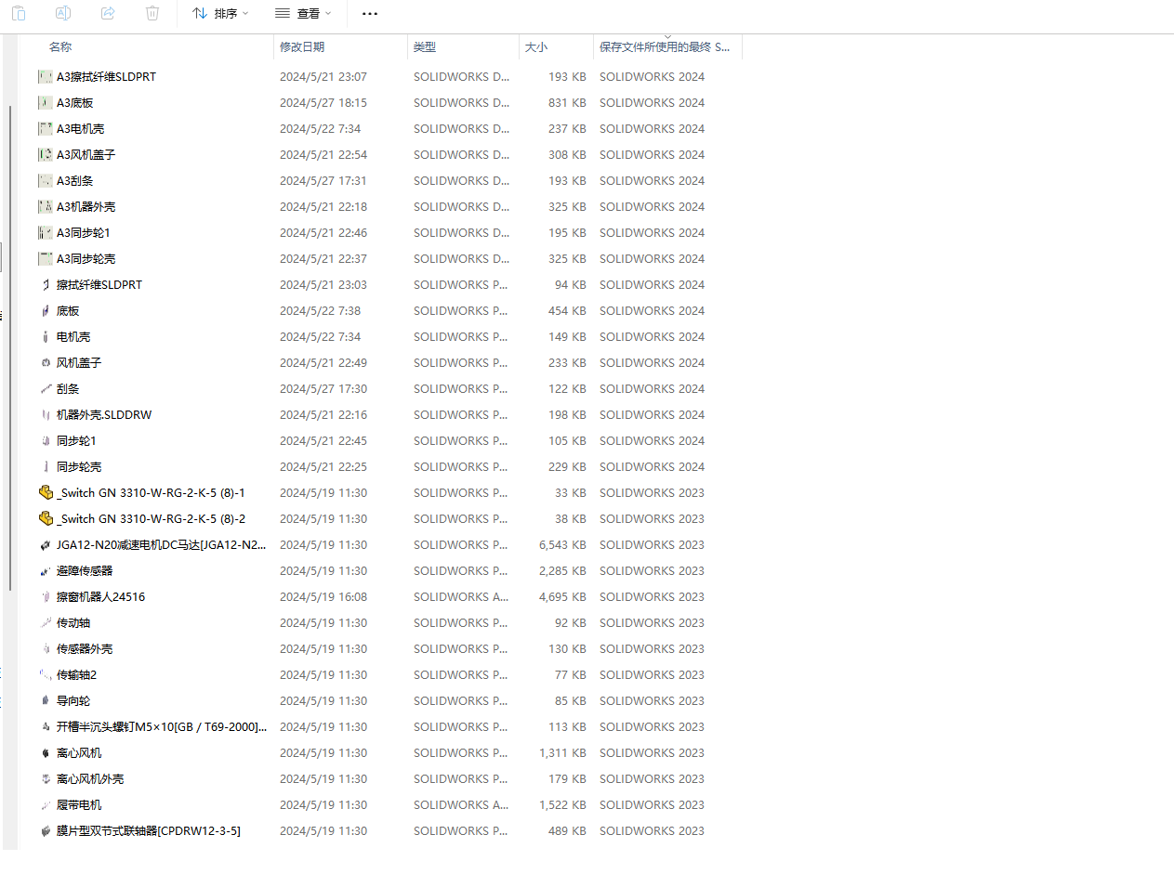Select the 底板 part file icon
Viewport: 1174px width, 874px height.
[x=46, y=310]
